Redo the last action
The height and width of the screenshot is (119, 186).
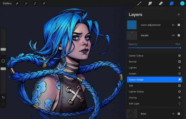[3, 104]
